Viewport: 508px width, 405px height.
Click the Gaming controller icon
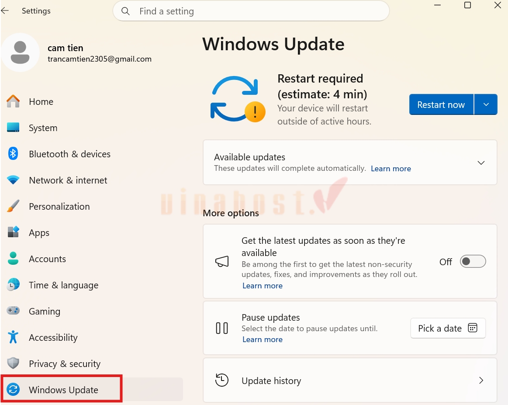pyautogui.click(x=13, y=311)
